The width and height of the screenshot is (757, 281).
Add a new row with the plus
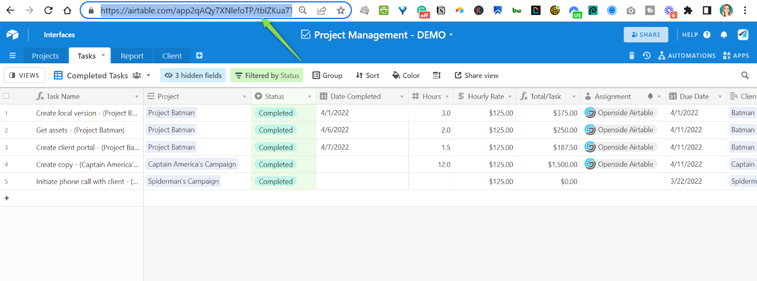(7, 198)
